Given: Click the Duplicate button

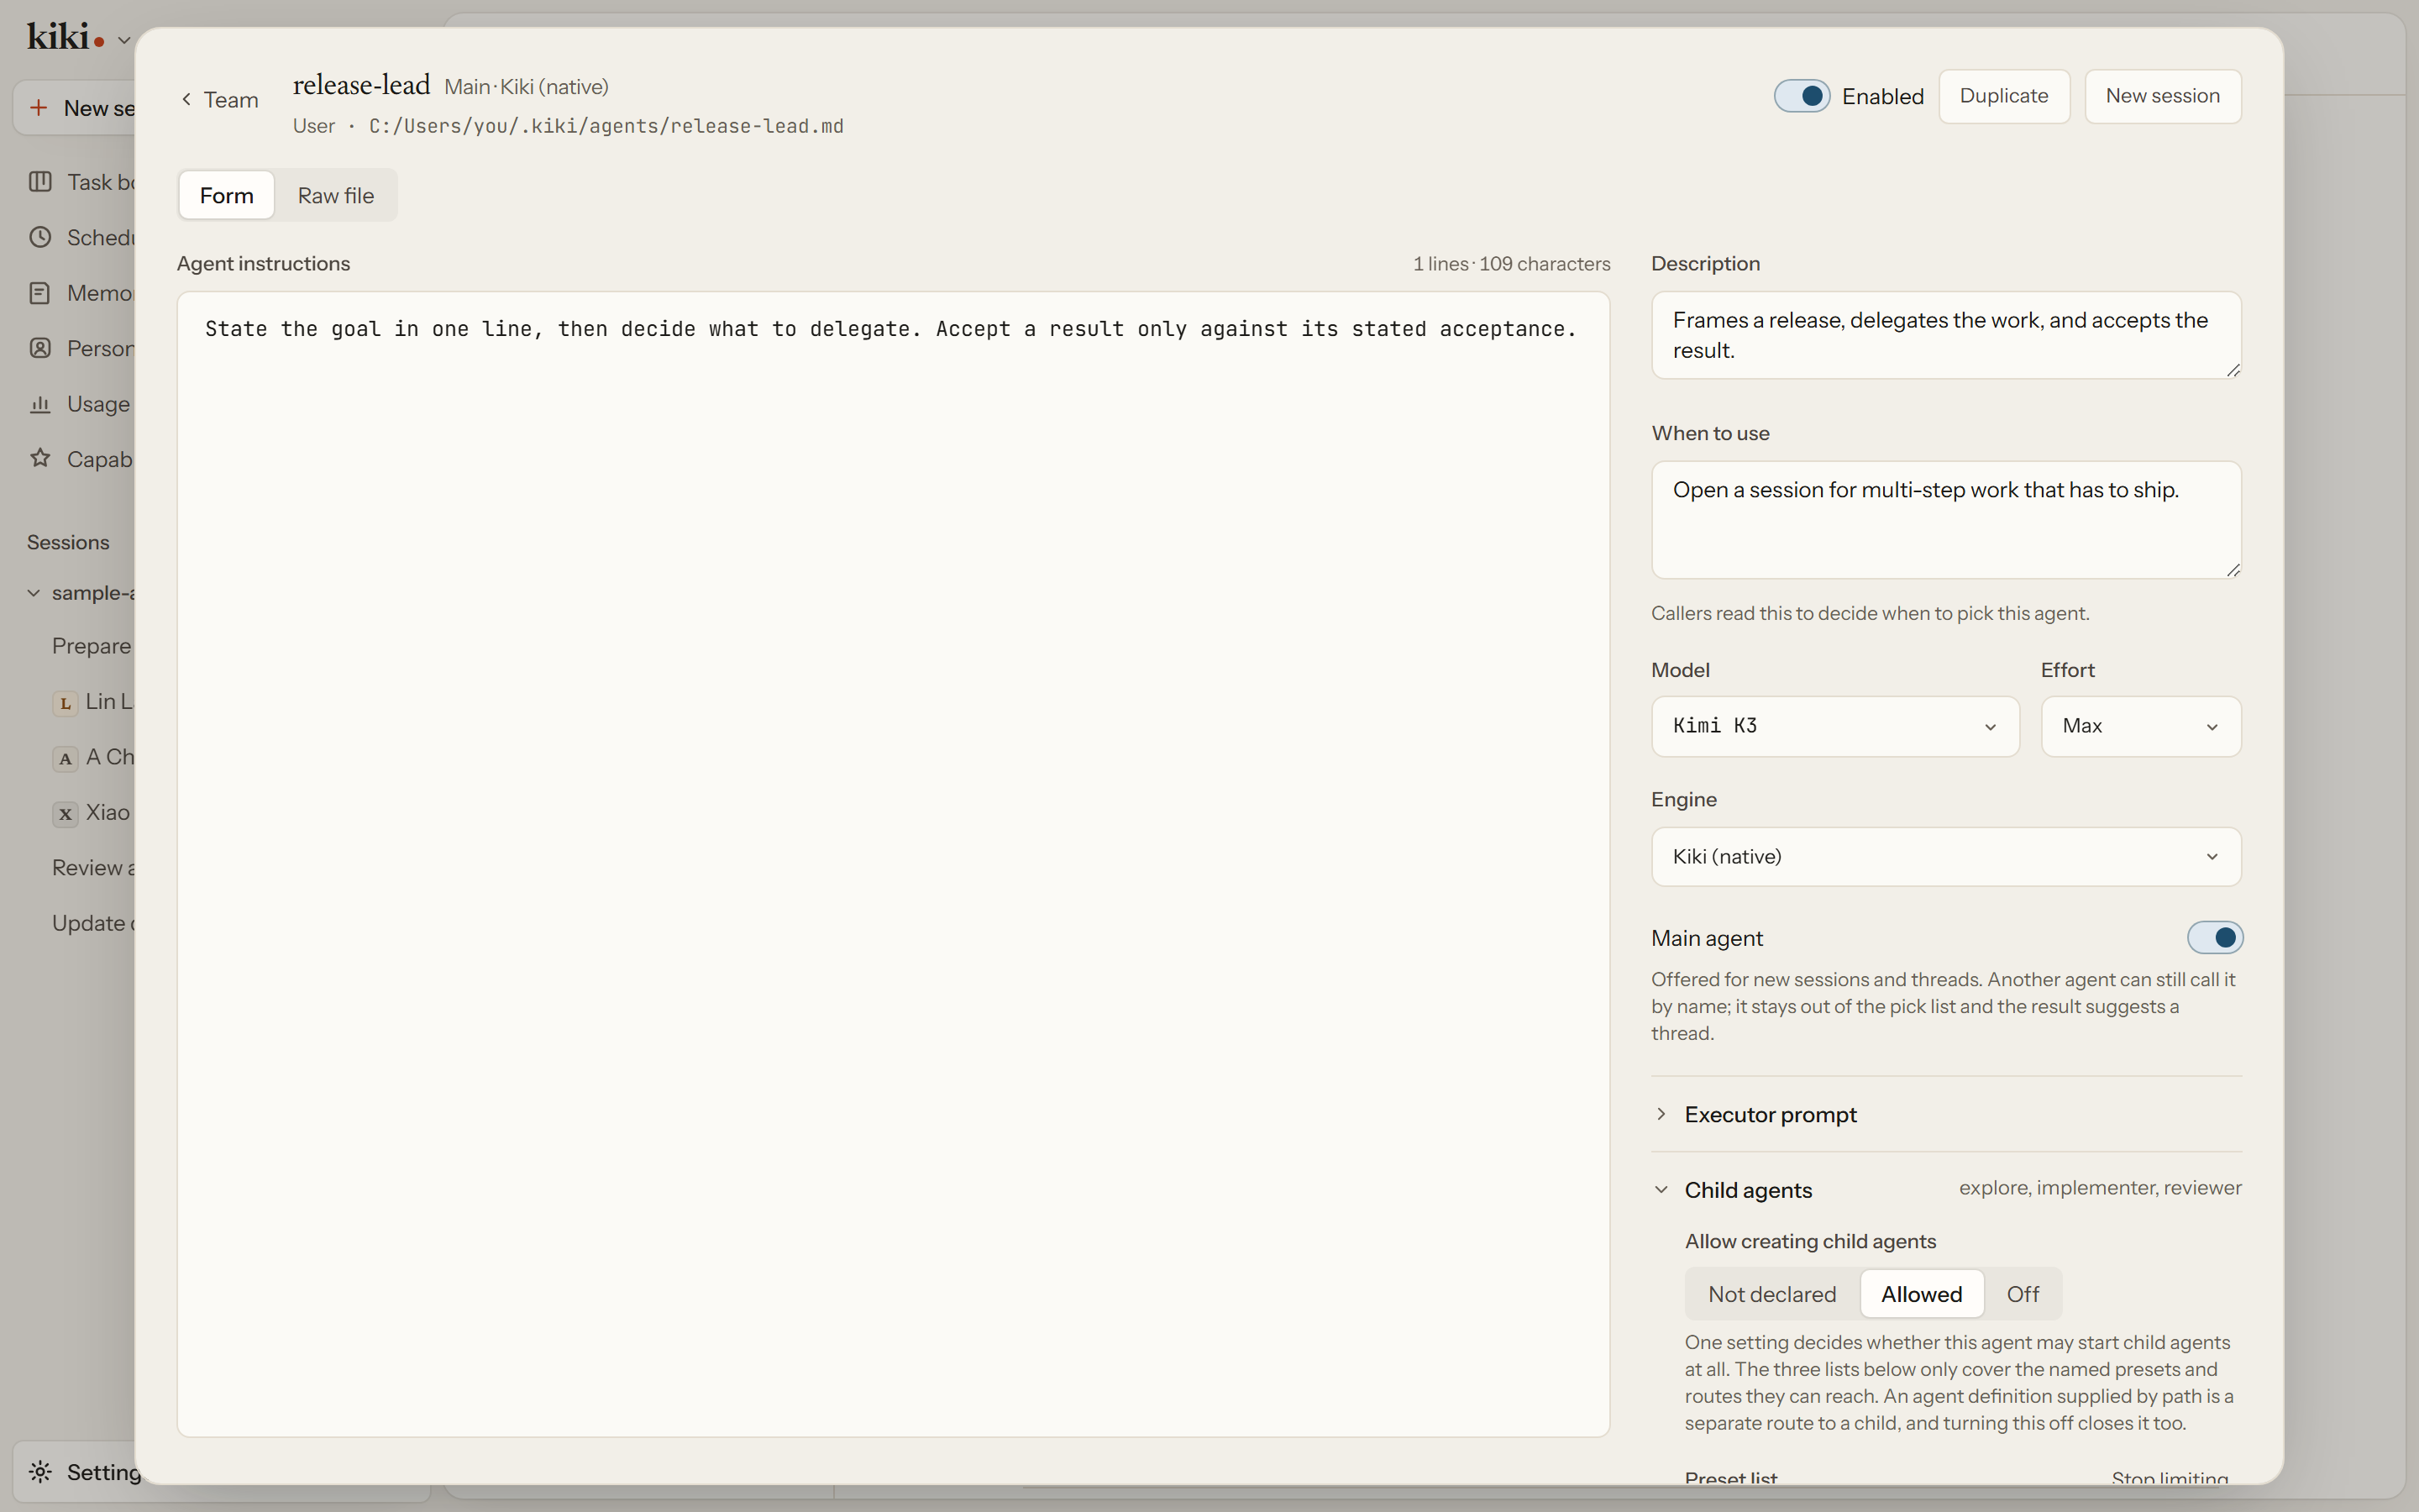Looking at the screenshot, I should (x=2003, y=96).
